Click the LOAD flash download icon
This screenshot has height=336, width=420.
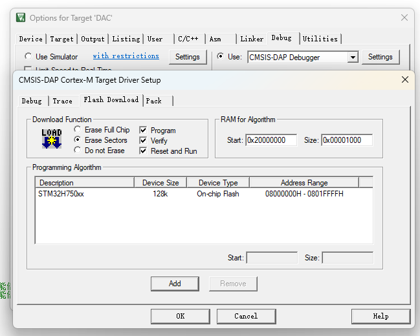pos(52,138)
